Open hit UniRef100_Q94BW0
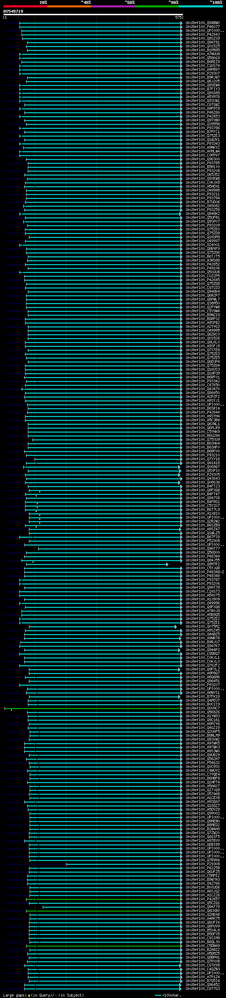The height and width of the screenshot is (998, 226). [x=202, y=23]
